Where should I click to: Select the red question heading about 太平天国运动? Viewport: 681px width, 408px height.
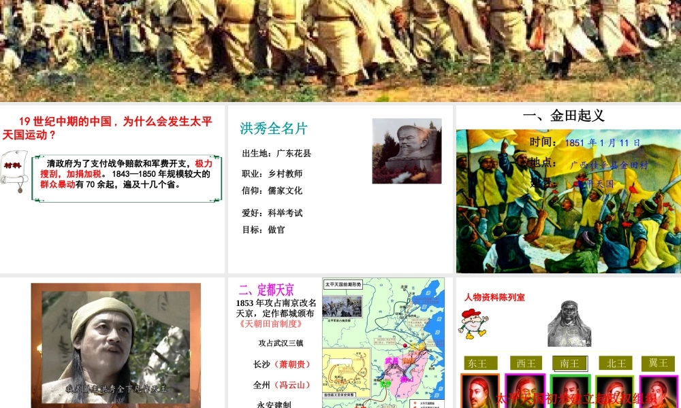(x=108, y=129)
